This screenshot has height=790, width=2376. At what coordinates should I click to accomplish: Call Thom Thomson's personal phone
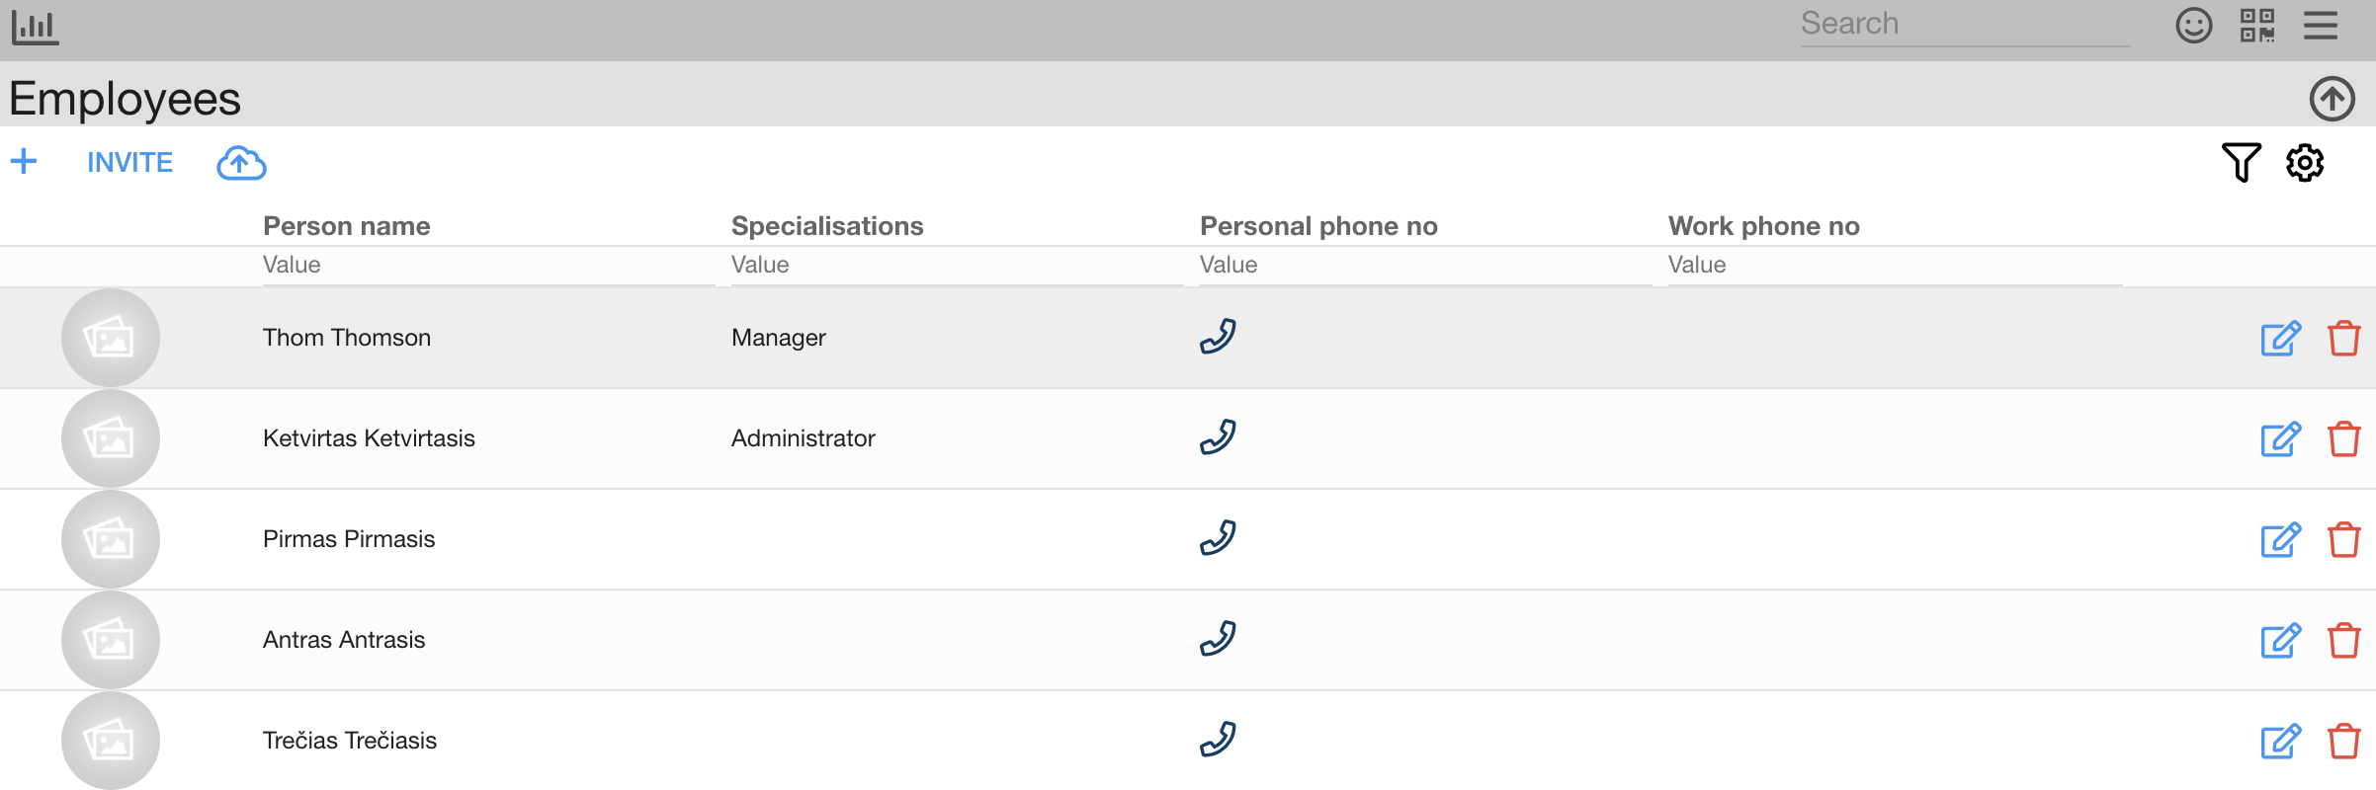(1218, 337)
